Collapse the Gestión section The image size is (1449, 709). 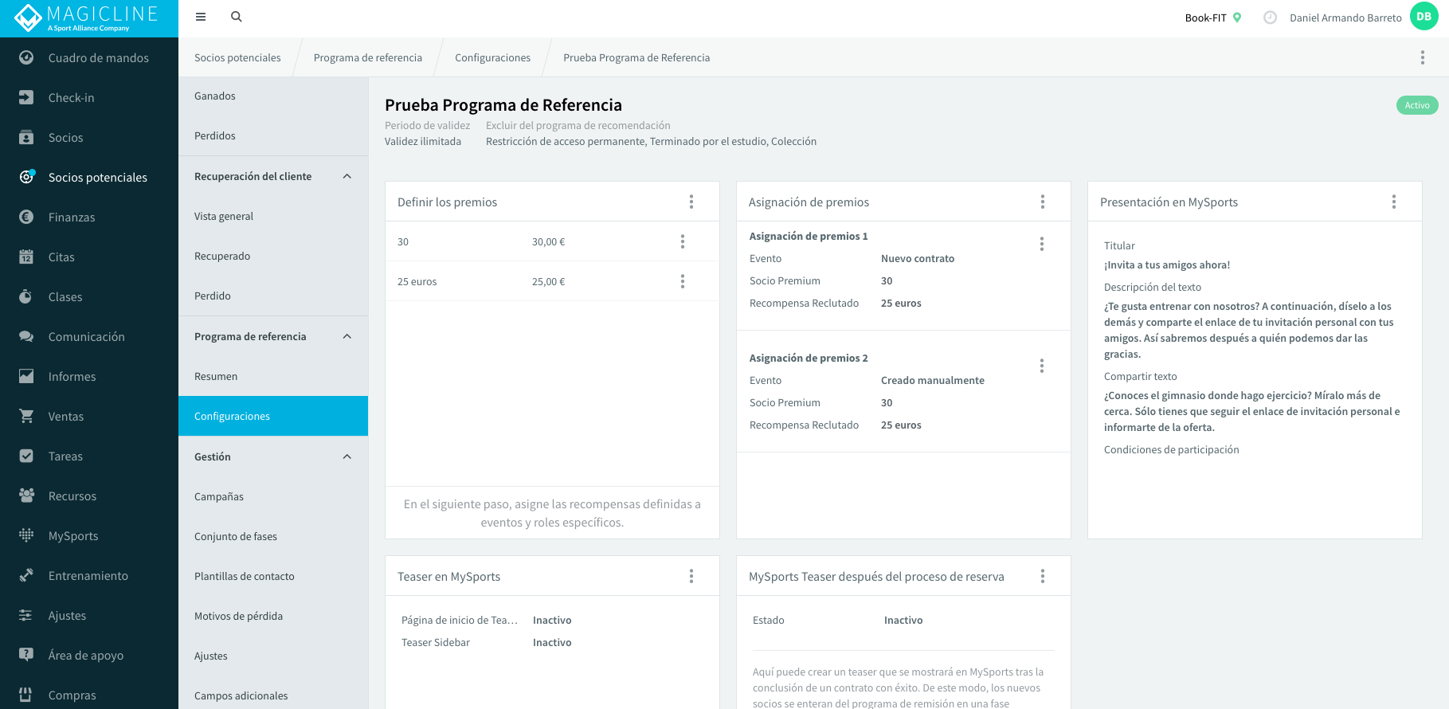tap(347, 456)
